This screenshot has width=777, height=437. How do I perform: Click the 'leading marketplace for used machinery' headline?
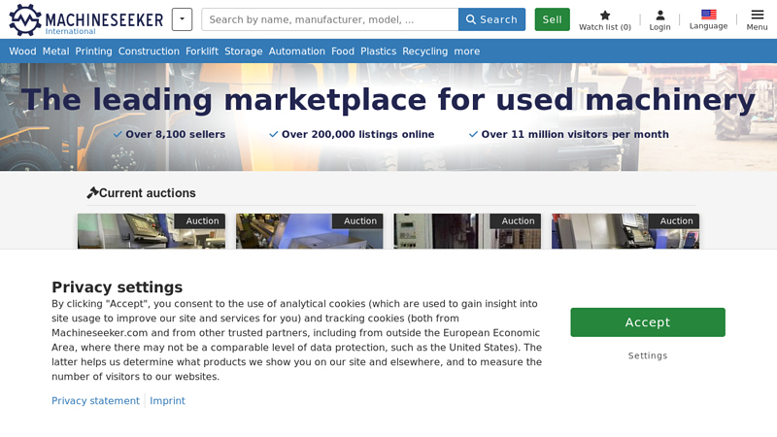[388, 100]
